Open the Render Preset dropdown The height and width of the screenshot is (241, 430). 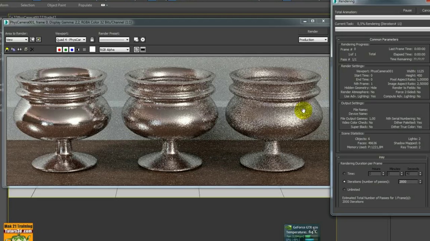pos(114,39)
